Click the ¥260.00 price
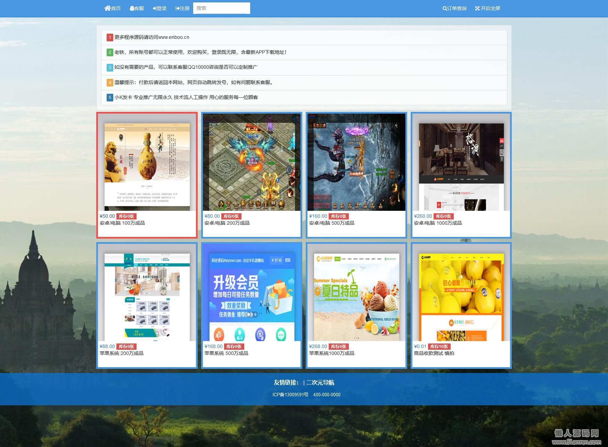The height and width of the screenshot is (447, 608). coord(423,216)
